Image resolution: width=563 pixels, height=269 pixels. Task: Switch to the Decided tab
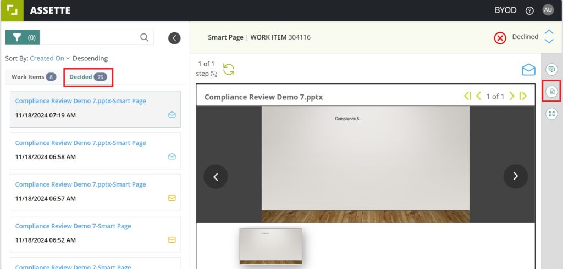(x=89, y=77)
